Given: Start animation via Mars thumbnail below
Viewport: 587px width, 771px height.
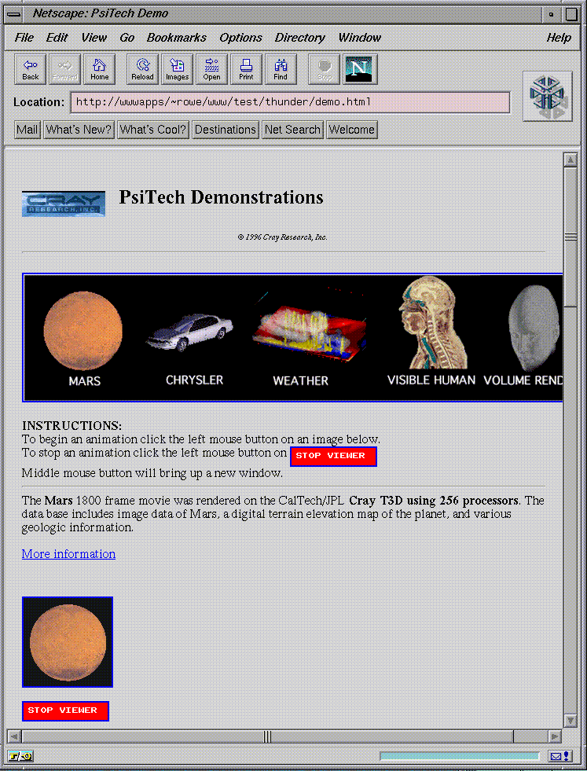Looking at the screenshot, I should coord(68,642).
